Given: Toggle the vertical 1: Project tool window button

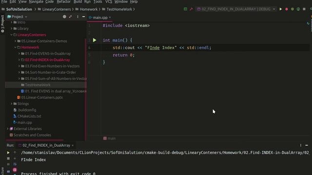Looking at the screenshot, I should tap(2, 24).
